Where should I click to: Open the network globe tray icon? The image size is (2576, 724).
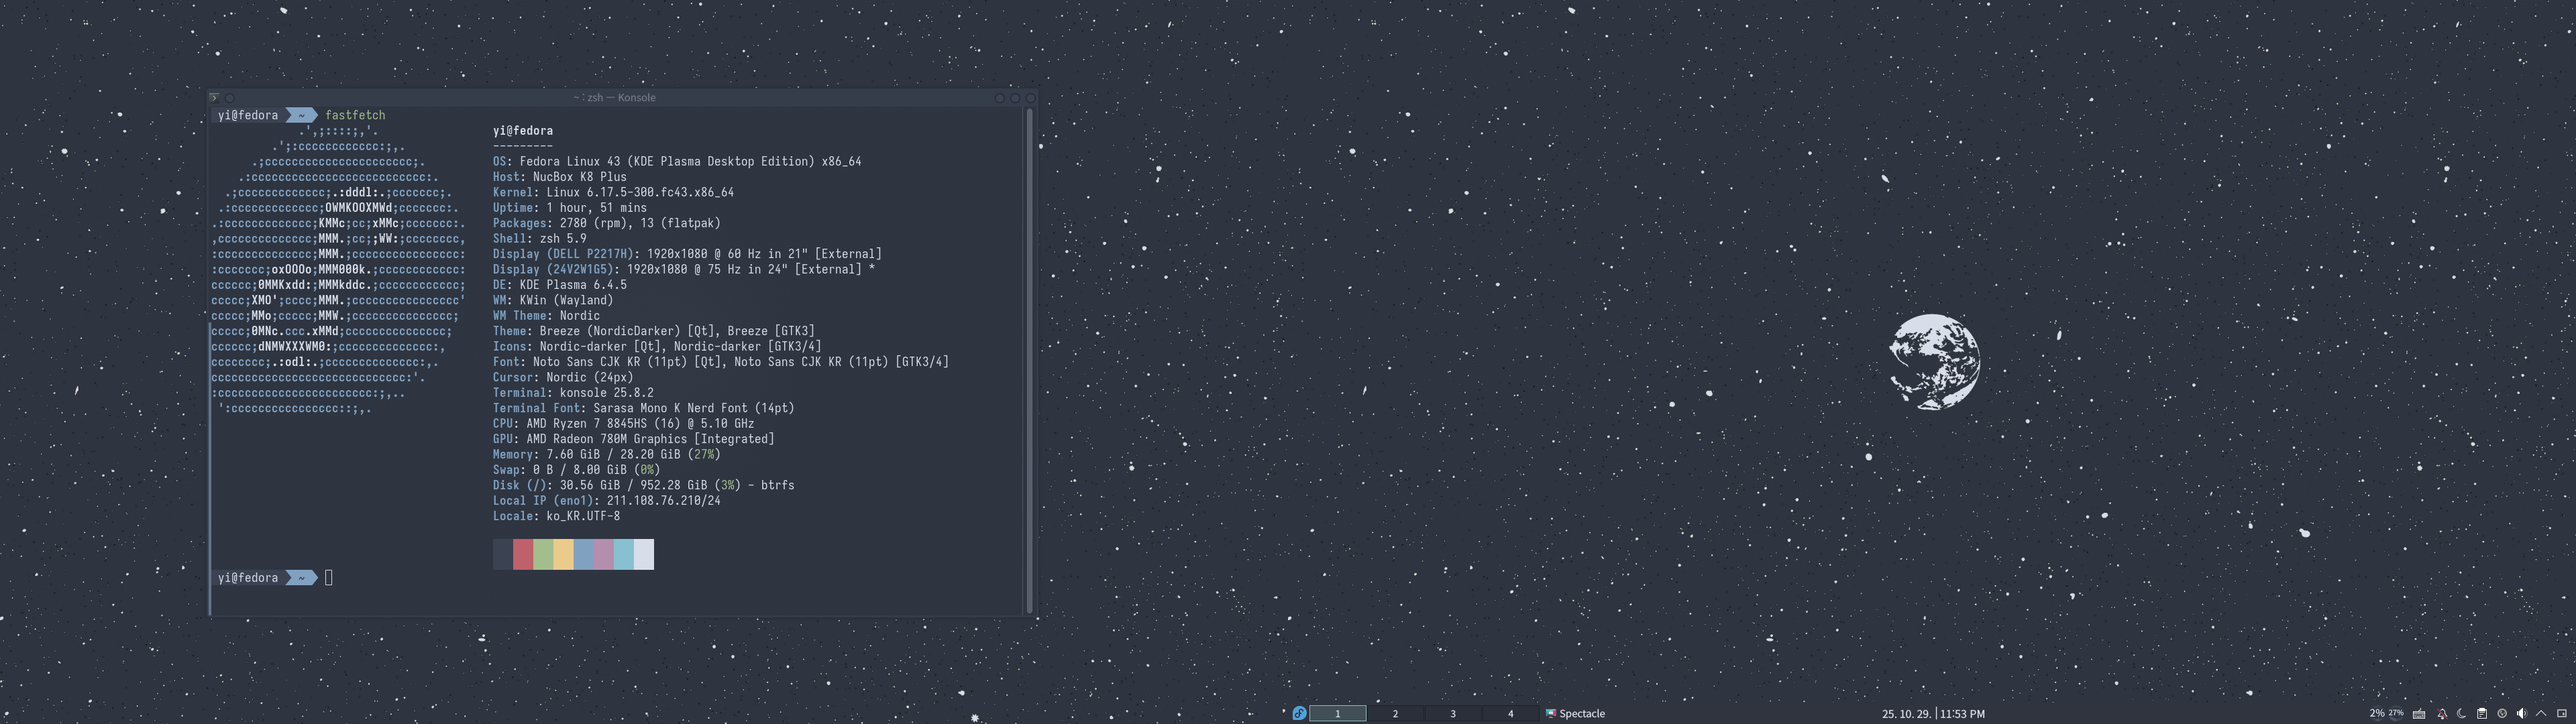(x=2502, y=713)
